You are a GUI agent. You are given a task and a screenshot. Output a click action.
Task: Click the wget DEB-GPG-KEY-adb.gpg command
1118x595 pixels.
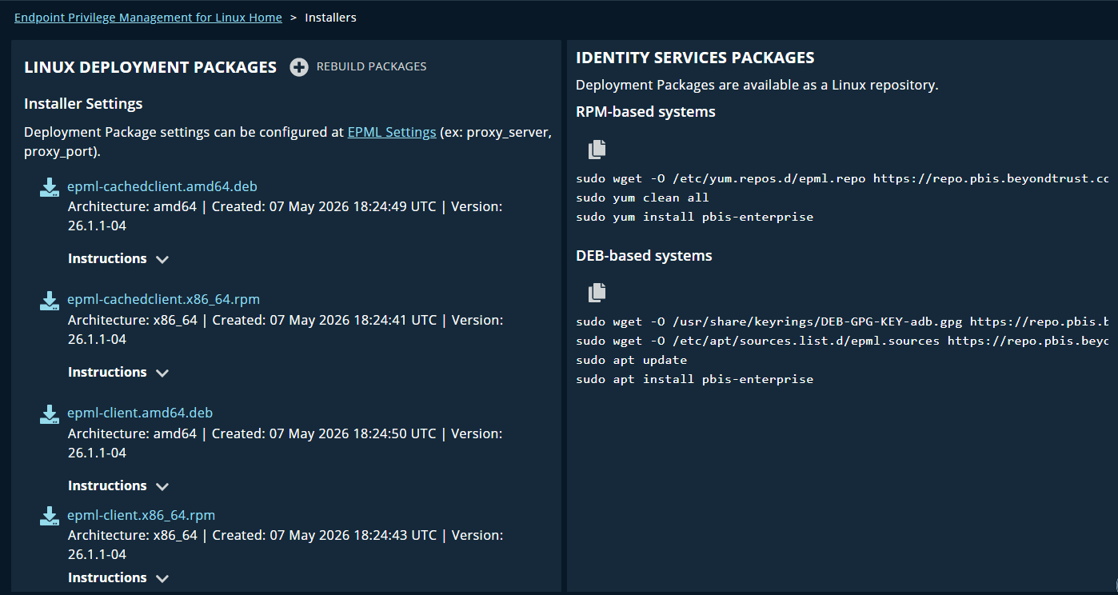842,321
